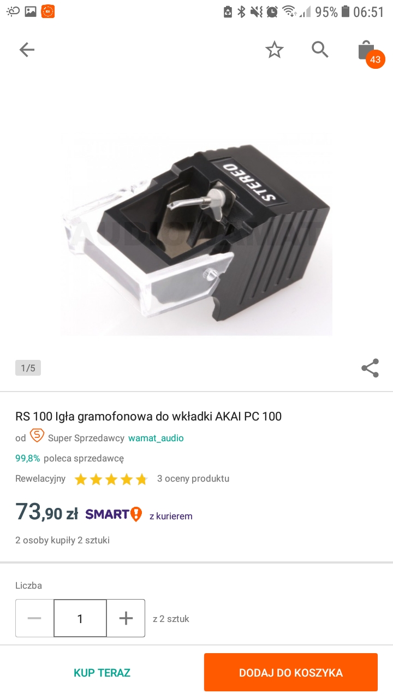This screenshot has width=393, height=699.
Task: Tap the 1/5 image counter badge
Action: coord(28,368)
